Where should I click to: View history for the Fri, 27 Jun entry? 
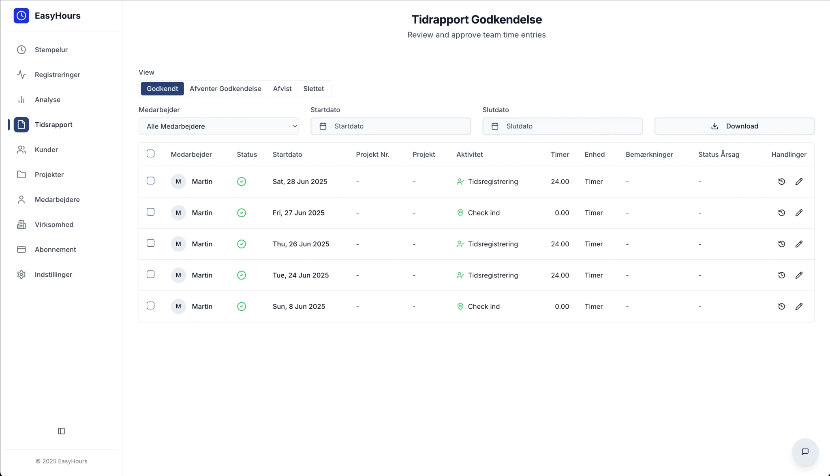click(782, 213)
